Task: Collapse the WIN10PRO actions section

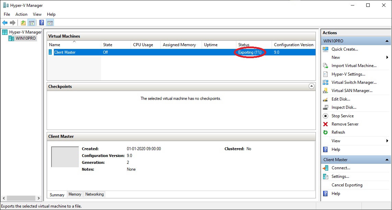Action: [x=387, y=41]
